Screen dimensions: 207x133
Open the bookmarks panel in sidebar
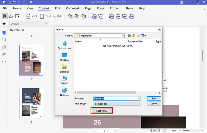pos(4,40)
